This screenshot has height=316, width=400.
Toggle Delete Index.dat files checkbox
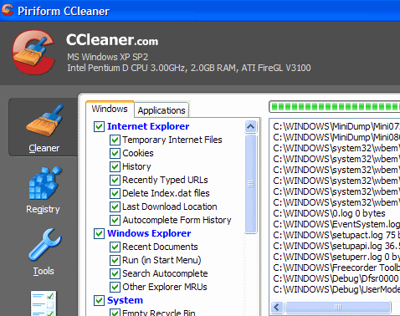(x=115, y=193)
